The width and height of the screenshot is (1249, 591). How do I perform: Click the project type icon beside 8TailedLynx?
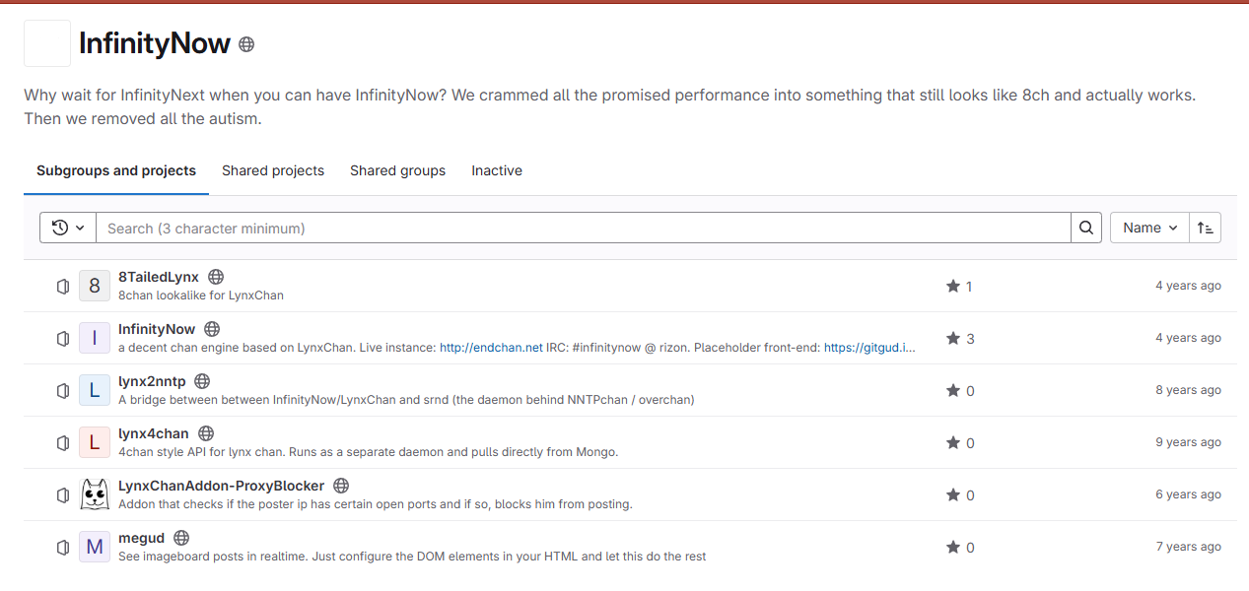[x=63, y=286]
